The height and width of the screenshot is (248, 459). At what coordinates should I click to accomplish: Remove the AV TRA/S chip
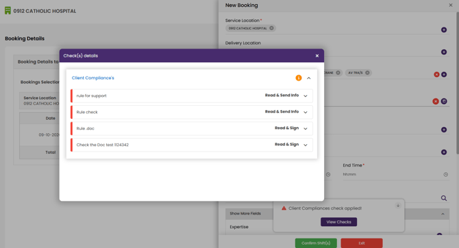(x=367, y=72)
